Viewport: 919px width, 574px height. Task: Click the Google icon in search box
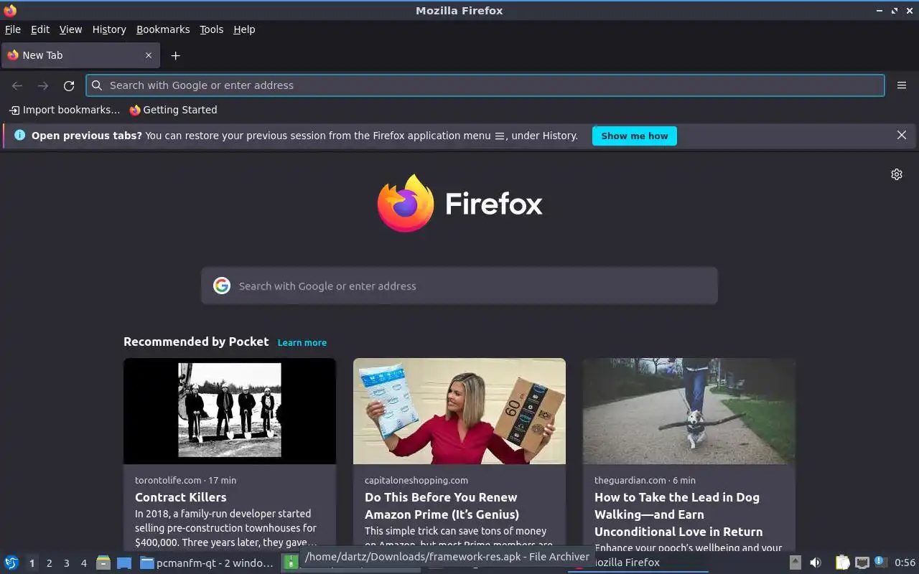(222, 286)
